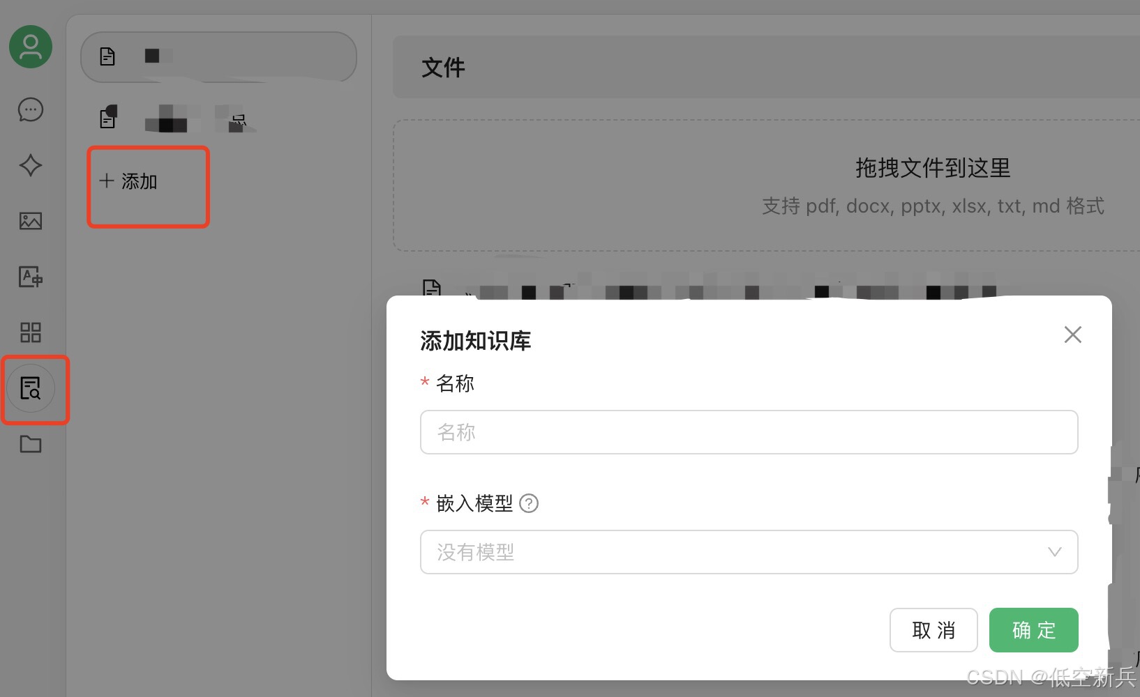Expand the model selector chevron arrow
The height and width of the screenshot is (697, 1140).
coord(1054,552)
